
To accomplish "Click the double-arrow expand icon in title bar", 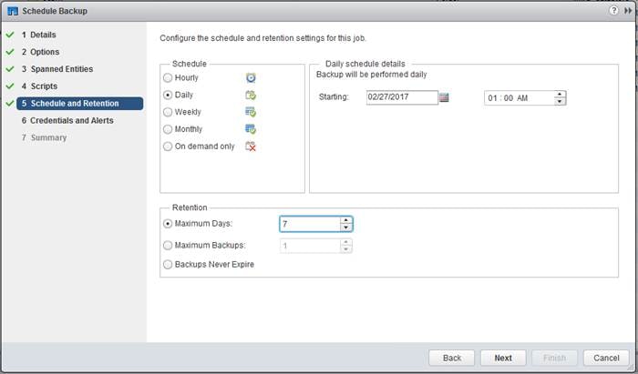I will click(628, 11).
